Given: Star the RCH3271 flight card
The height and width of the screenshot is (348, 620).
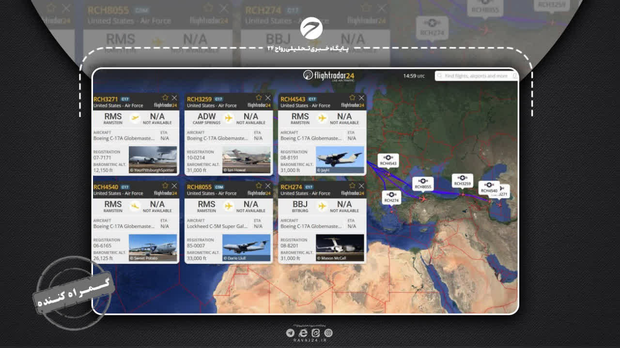Looking at the screenshot, I should [165, 98].
